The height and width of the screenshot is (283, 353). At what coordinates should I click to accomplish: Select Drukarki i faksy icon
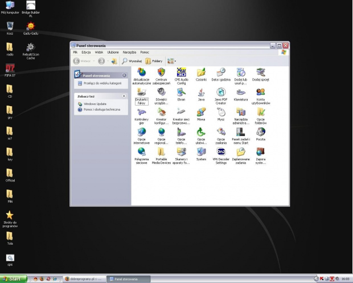click(x=141, y=96)
